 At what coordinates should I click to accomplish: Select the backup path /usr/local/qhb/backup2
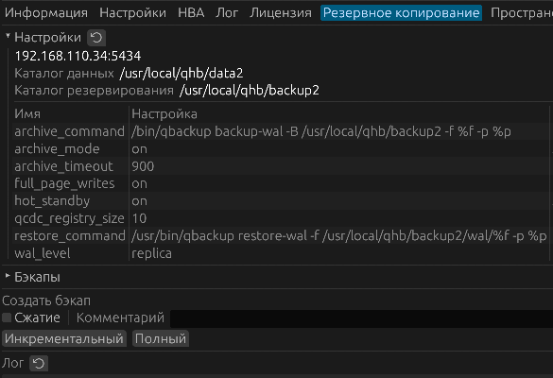pyautogui.click(x=250, y=91)
